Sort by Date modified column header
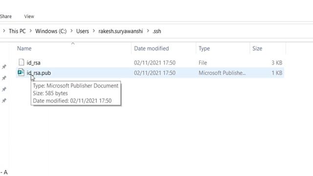Screen dimensions: 313x176 coord(151,48)
